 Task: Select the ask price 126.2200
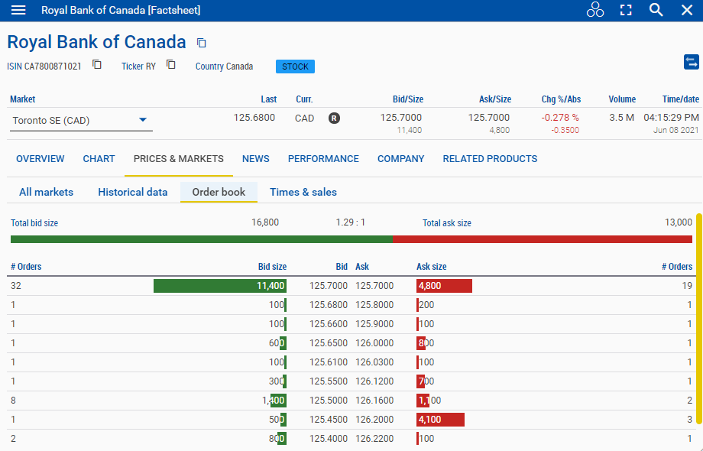(x=374, y=439)
